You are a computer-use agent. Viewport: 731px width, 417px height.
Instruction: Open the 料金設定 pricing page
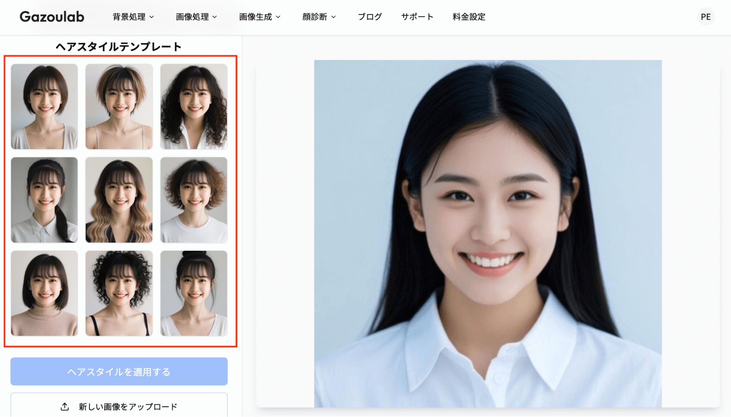469,17
